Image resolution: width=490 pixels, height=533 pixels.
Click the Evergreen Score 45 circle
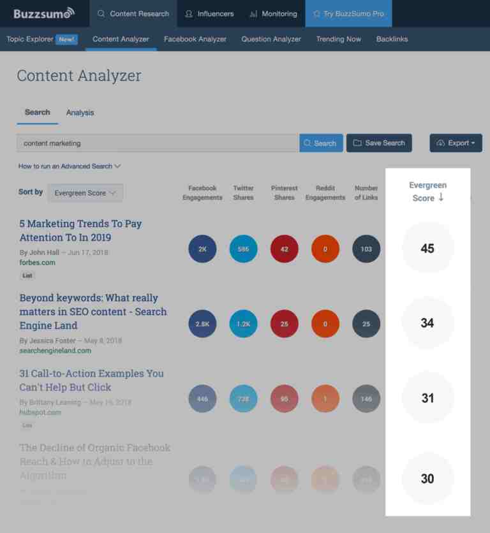tap(427, 248)
